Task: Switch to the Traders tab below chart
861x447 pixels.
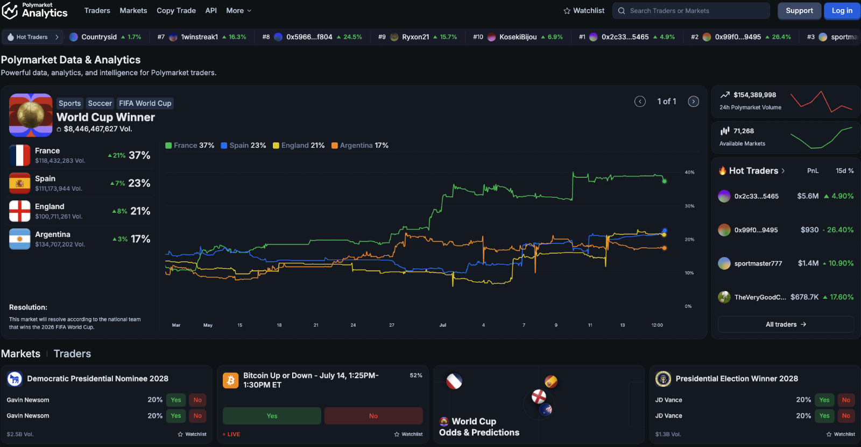Action: [x=72, y=354]
